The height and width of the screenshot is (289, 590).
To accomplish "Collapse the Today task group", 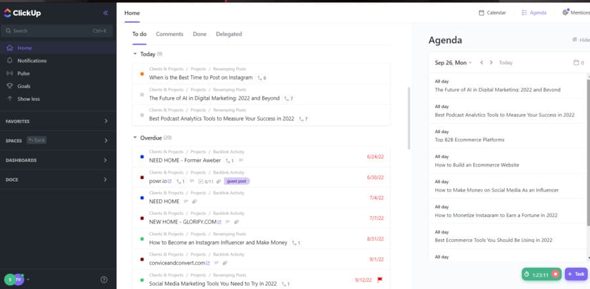I will (135, 54).
